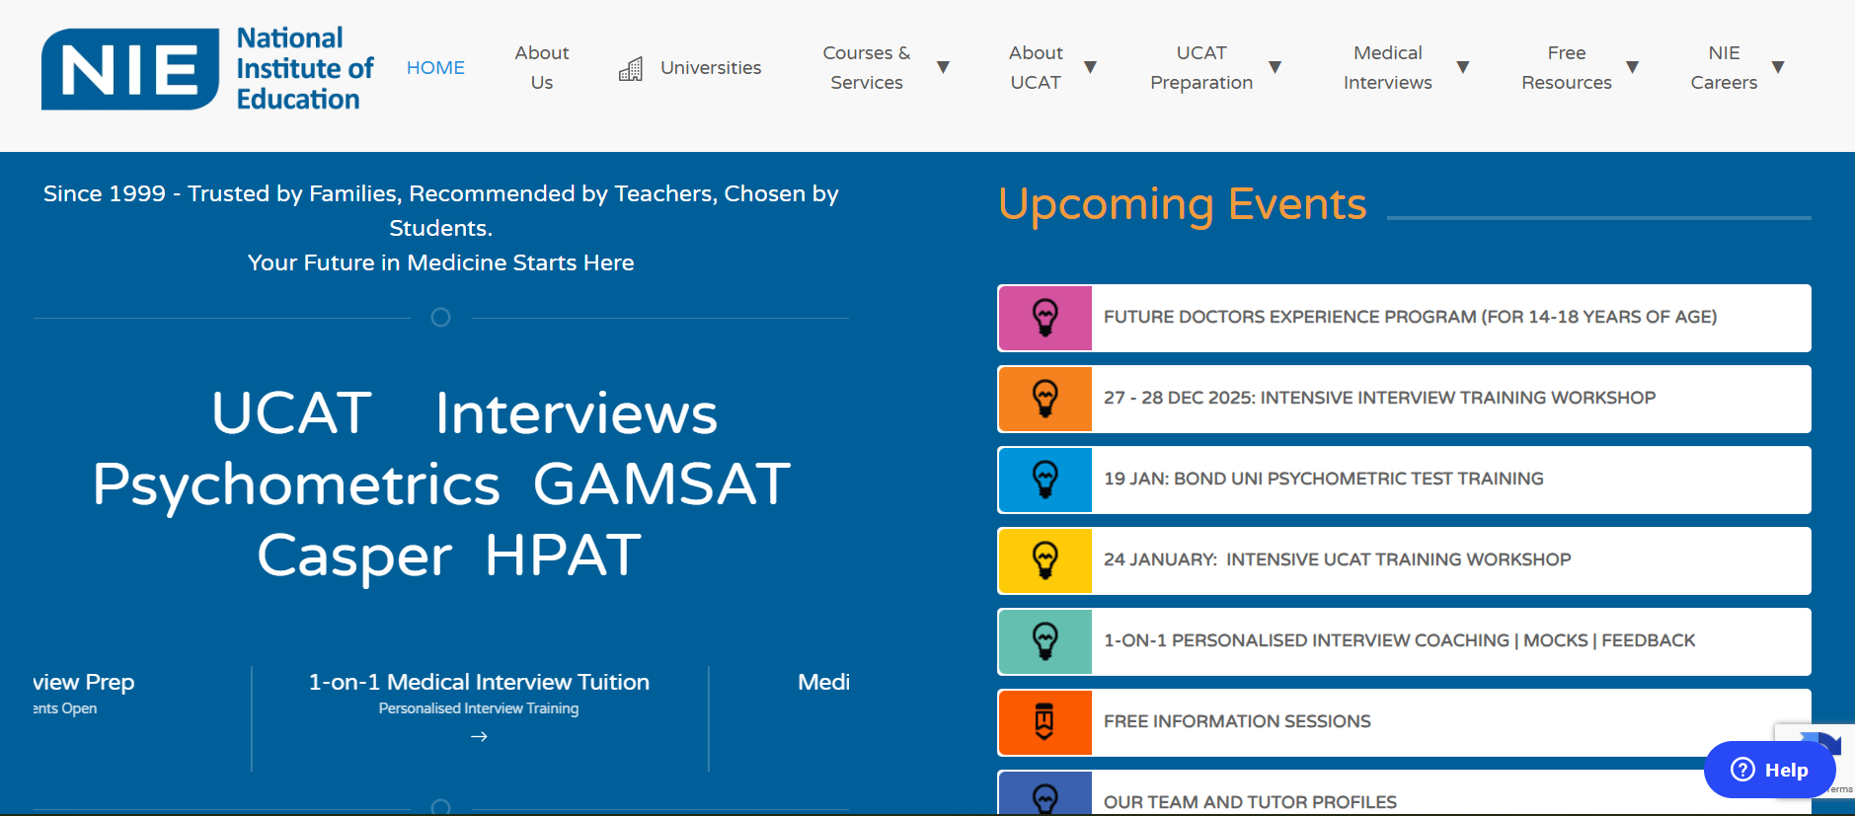
Task: Click the arrow under 1-on-1 Medical Interview Tuition
Action: (x=479, y=736)
